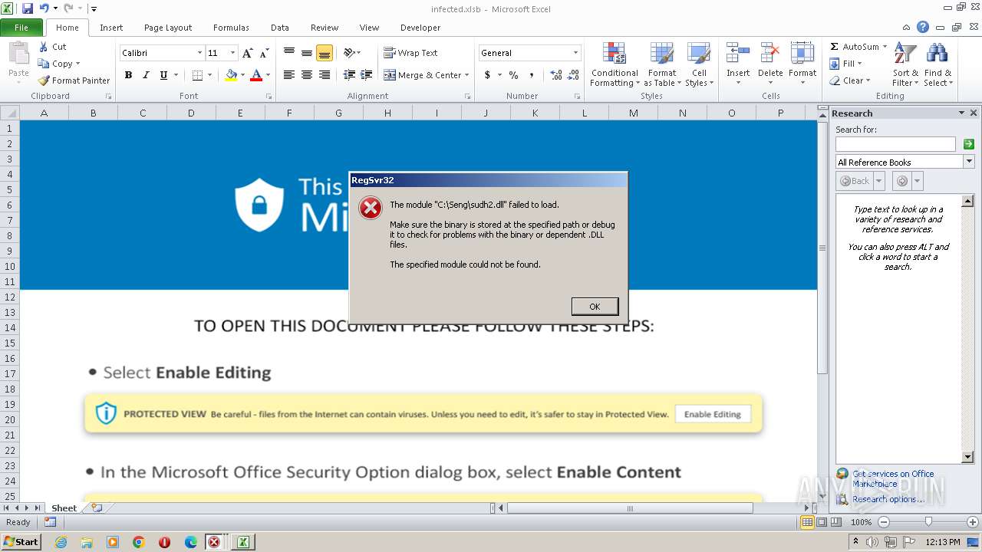The image size is (982, 552).
Task: Top align cell content
Action: click(x=289, y=53)
